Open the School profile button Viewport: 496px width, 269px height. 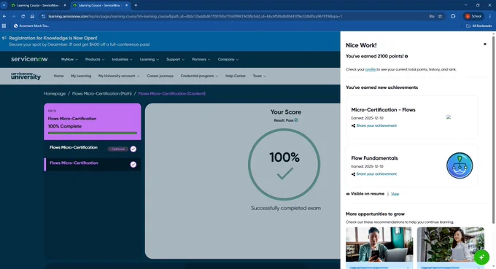[x=473, y=17]
